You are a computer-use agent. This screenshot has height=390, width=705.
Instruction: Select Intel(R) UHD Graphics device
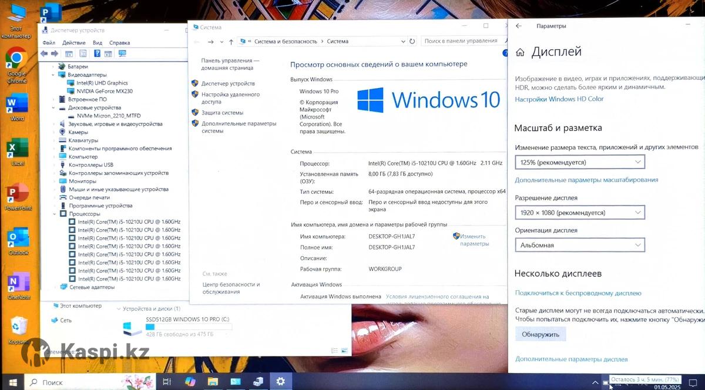(x=102, y=83)
